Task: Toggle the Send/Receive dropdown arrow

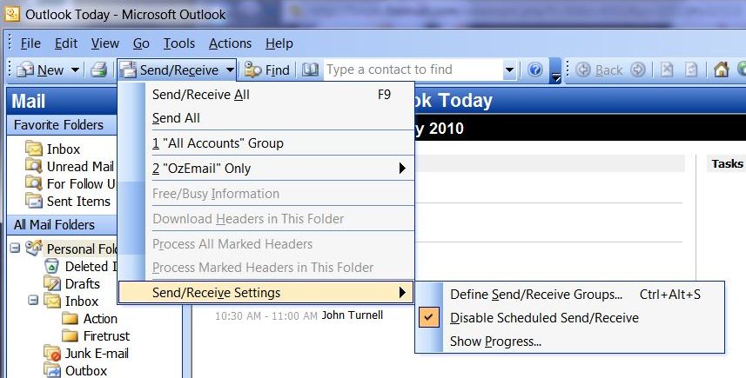Action: [230, 70]
